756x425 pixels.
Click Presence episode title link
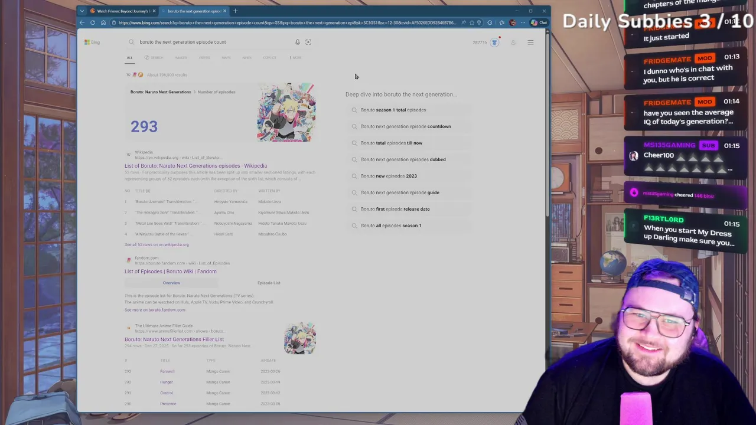coord(168,404)
